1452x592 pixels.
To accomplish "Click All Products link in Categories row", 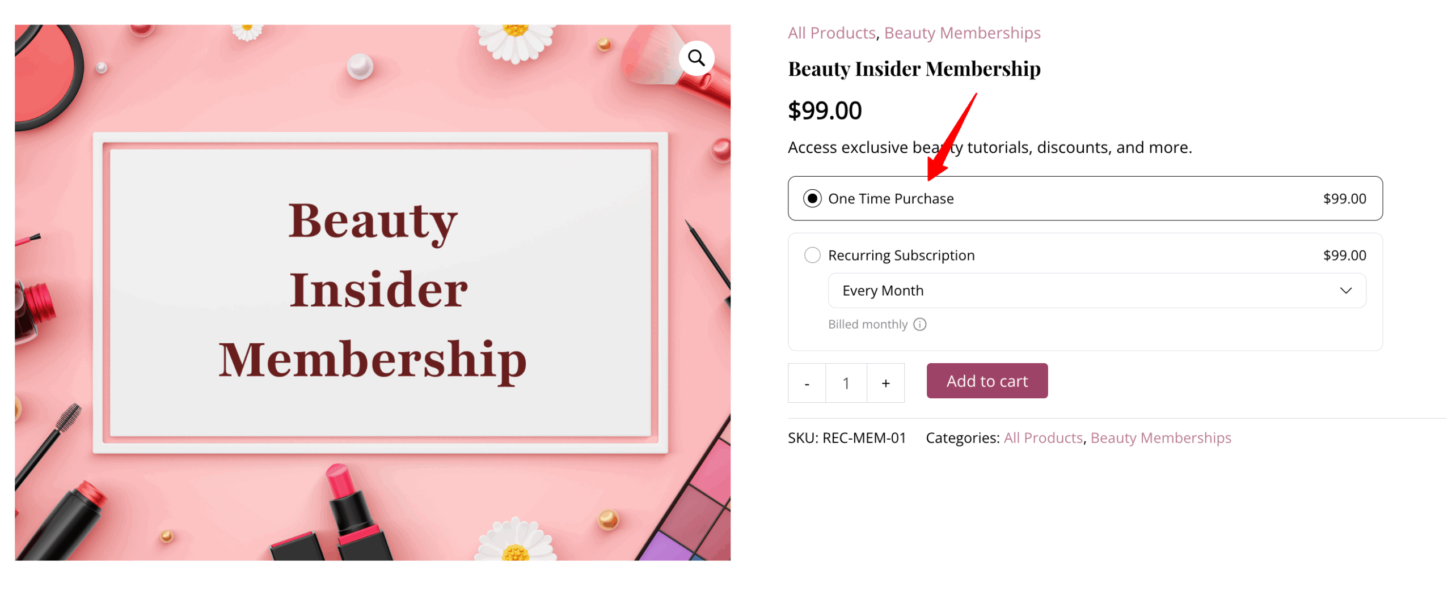I will point(1043,438).
